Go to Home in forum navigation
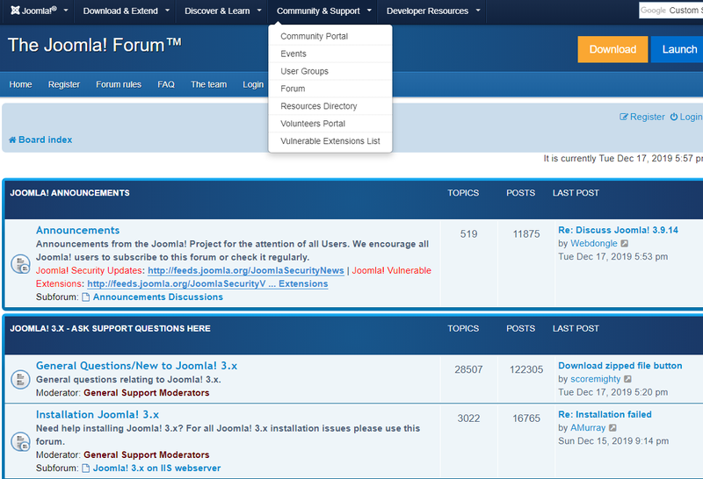Screen dimensions: 703x479 pos(20,84)
